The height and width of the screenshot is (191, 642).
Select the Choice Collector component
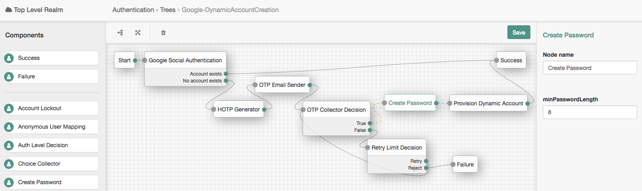coord(54,164)
